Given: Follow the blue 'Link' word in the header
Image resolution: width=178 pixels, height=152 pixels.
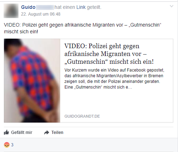Looking at the screenshot, I should coord(81,7).
